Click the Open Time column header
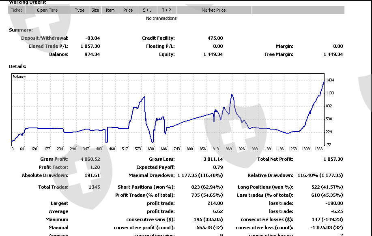 [47, 10]
